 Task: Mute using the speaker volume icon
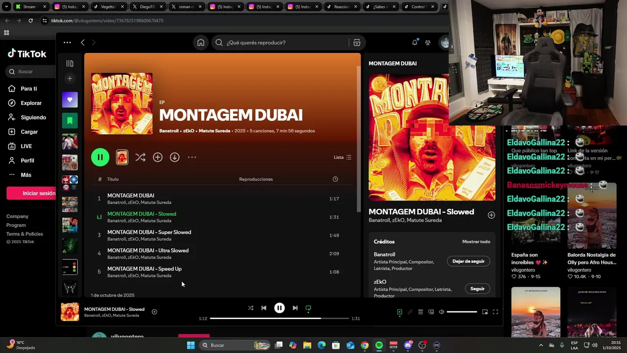(x=441, y=312)
